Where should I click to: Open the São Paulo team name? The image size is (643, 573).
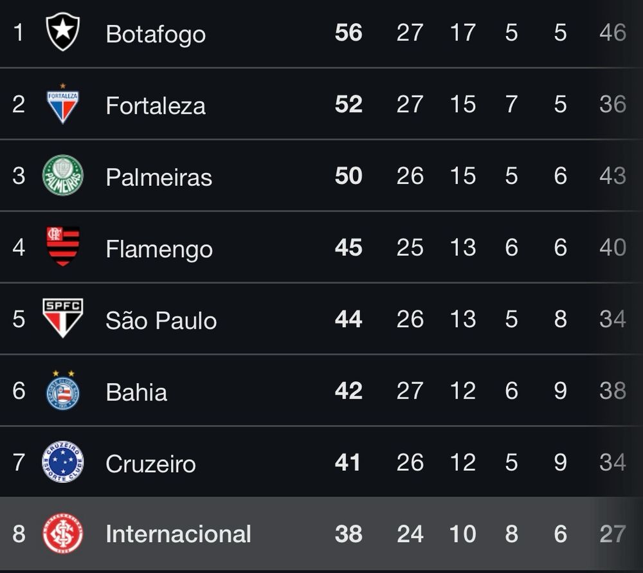tap(161, 320)
